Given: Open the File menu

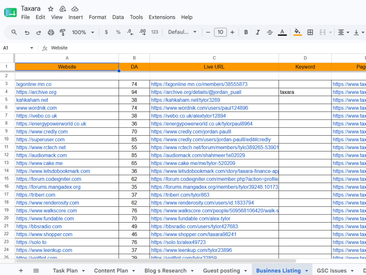Looking at the screenshot, I should [26, 17].
